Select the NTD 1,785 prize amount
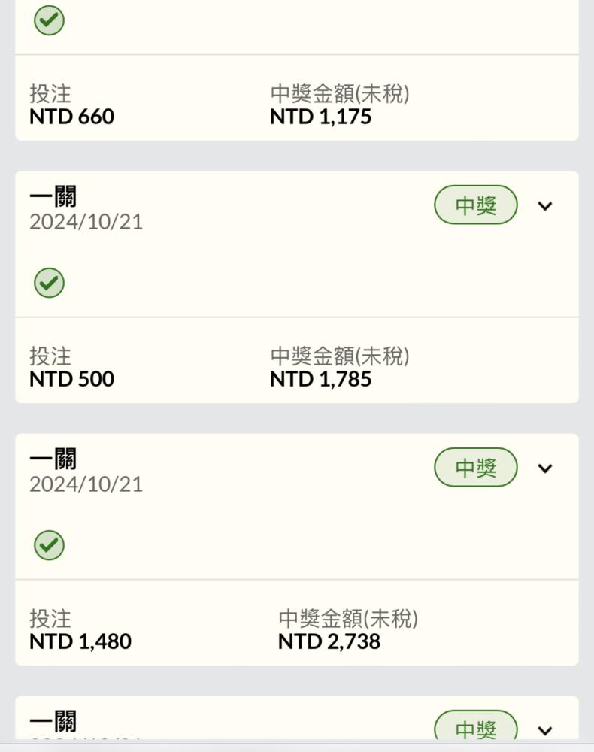594x752 pixels. point(321,379)
